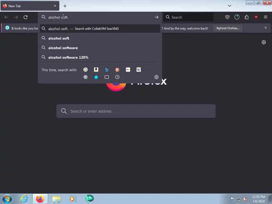Open Windows Media Player taskbar icon
Screen dimensions: 272x204
pyautogui.click(x=73, y=199)
